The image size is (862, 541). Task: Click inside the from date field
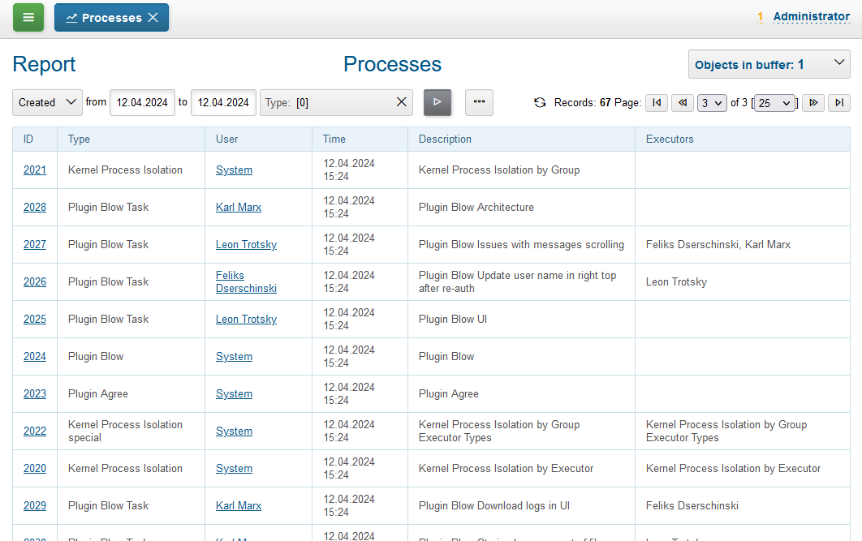point(142,102)
